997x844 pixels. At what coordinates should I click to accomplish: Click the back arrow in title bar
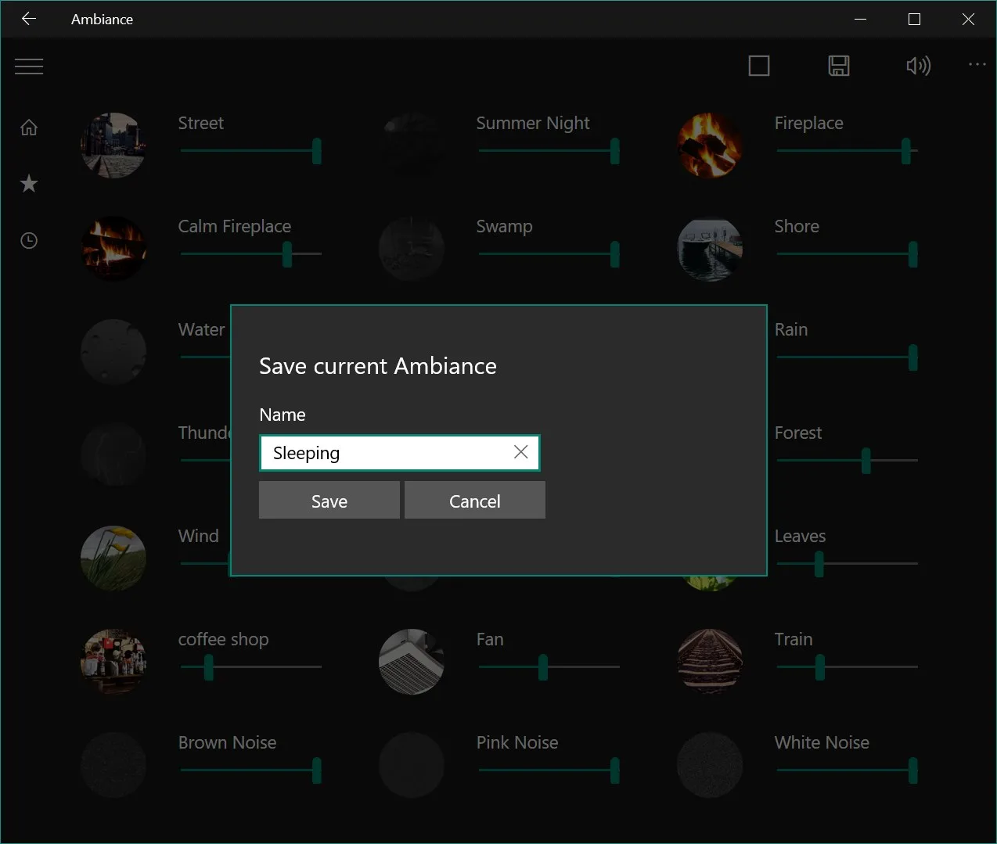pyautogui.click(x=29, y=19)
